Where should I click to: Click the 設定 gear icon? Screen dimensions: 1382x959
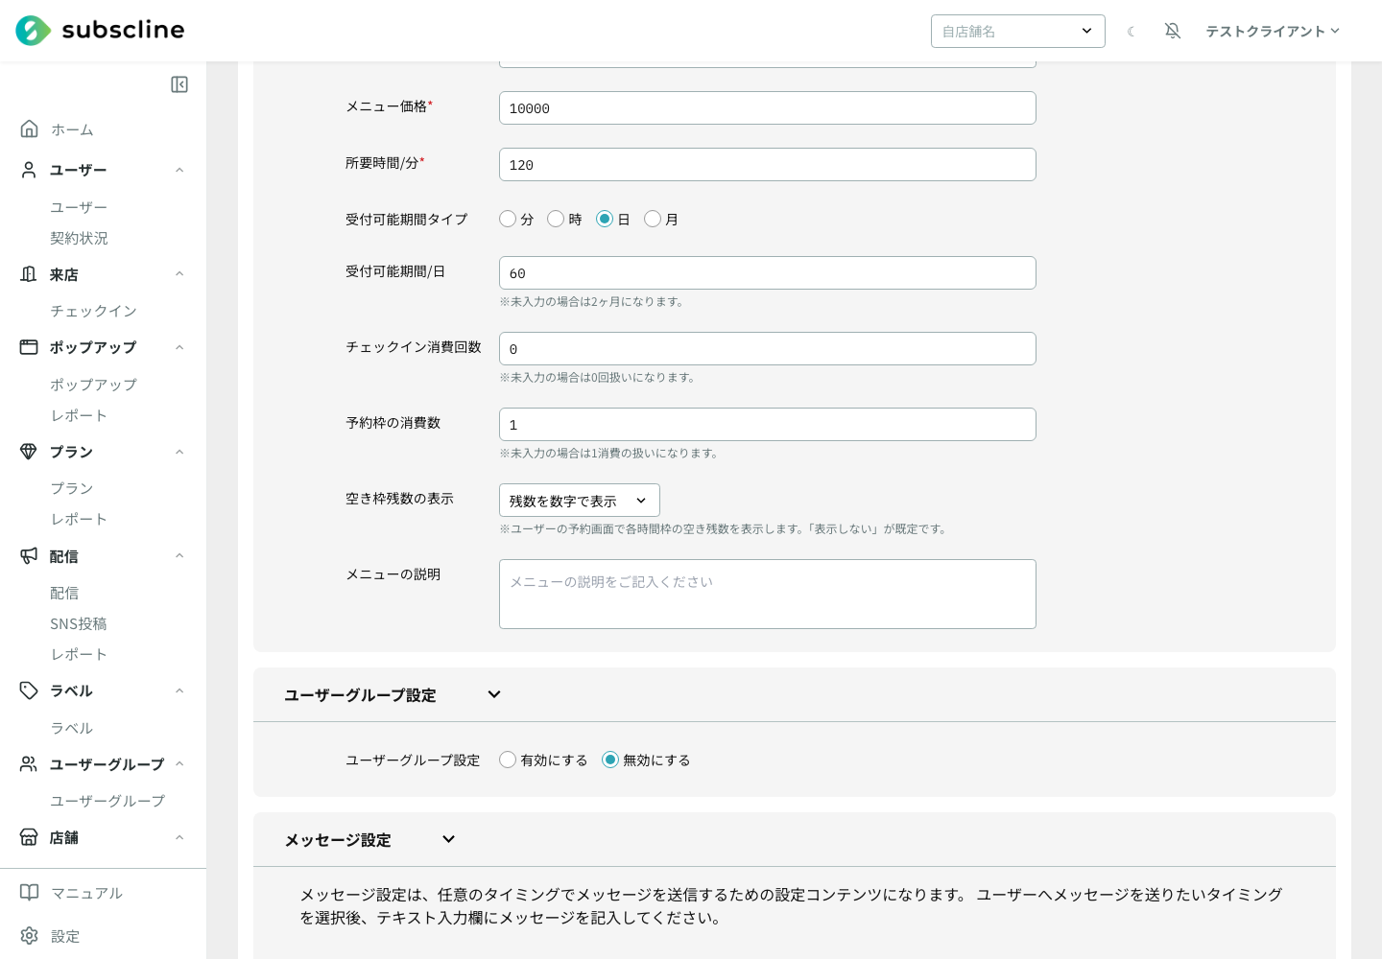coord(30,936)
